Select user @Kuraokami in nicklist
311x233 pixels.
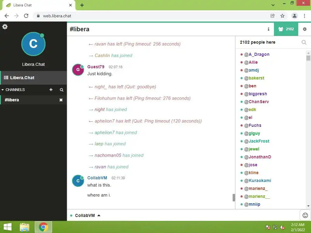(258, 181)
